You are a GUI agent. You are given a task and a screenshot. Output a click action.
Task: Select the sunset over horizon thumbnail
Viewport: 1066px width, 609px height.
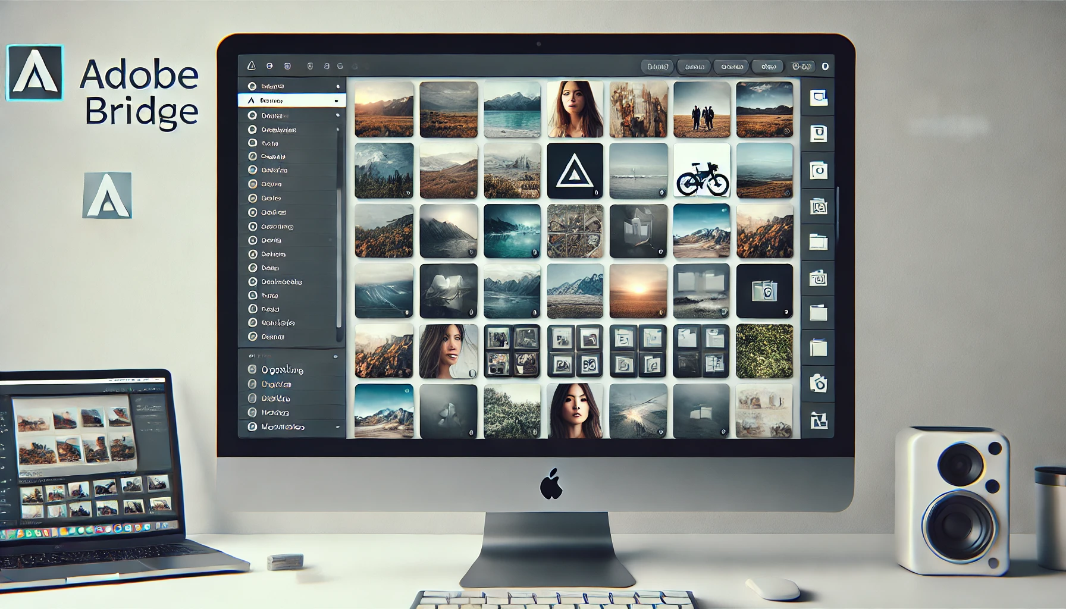(638, 291)
